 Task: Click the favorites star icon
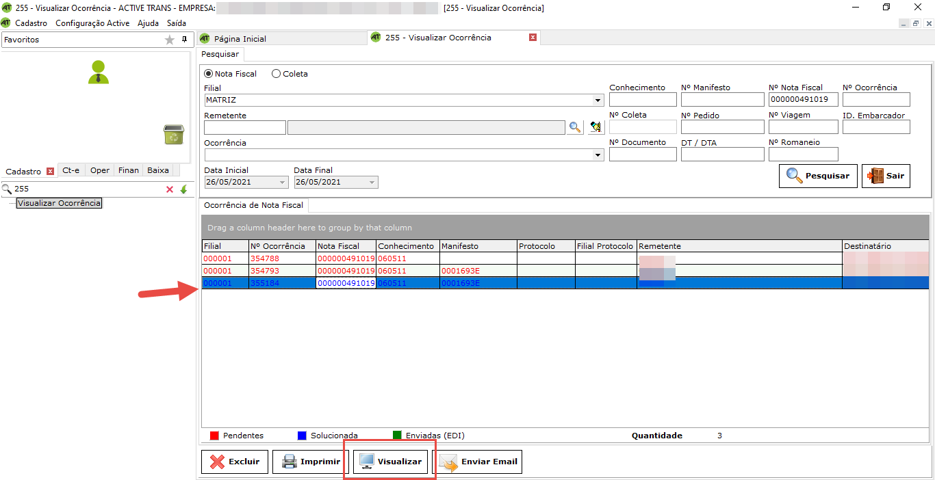point(170,40)
